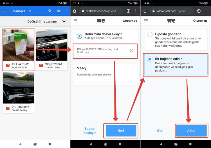Tap the search magnifier in Camera toolbar
The height and width of the screenshot is (148, 211).
tap(50, 11)
